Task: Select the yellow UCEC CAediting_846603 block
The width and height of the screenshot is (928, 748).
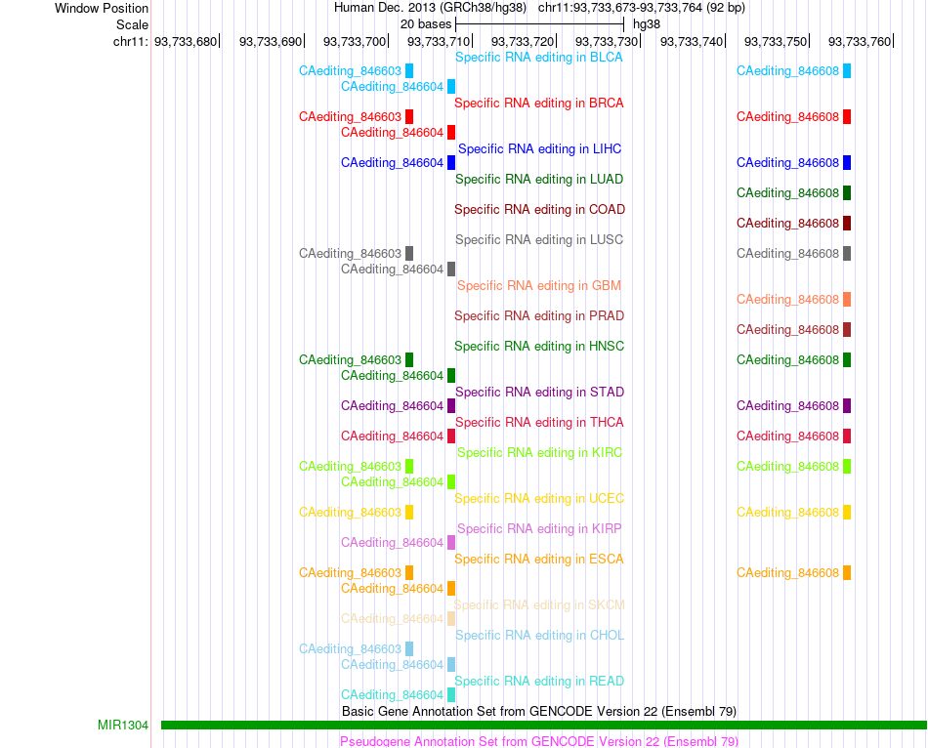Action: point(409,513)
